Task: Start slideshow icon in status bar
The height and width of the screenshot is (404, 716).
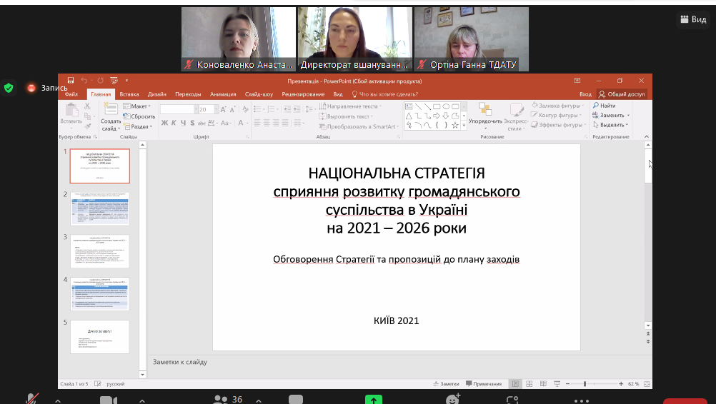Action: (557, 384)
